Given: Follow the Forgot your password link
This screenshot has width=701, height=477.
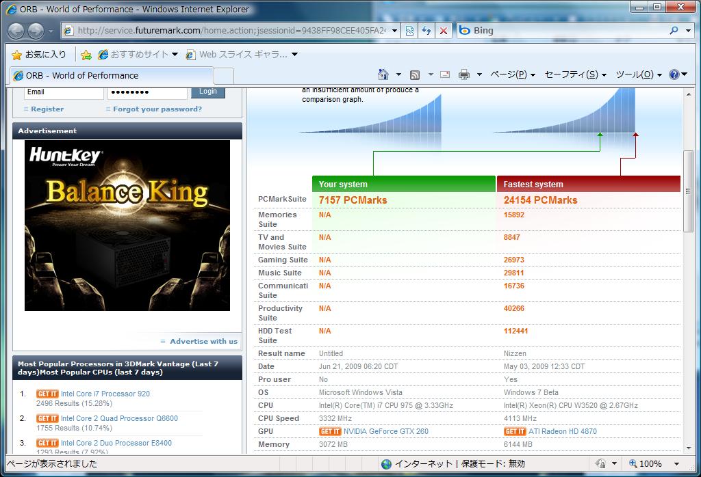Looking at the screenshot, I should pyautogui.click(x=157, y=109).
